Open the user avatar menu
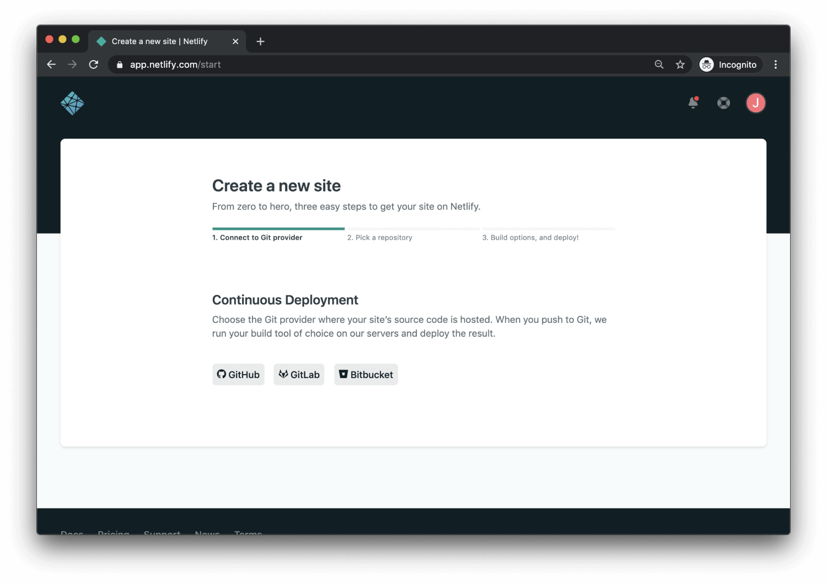827x583 pixels. [x=756, y=103]
